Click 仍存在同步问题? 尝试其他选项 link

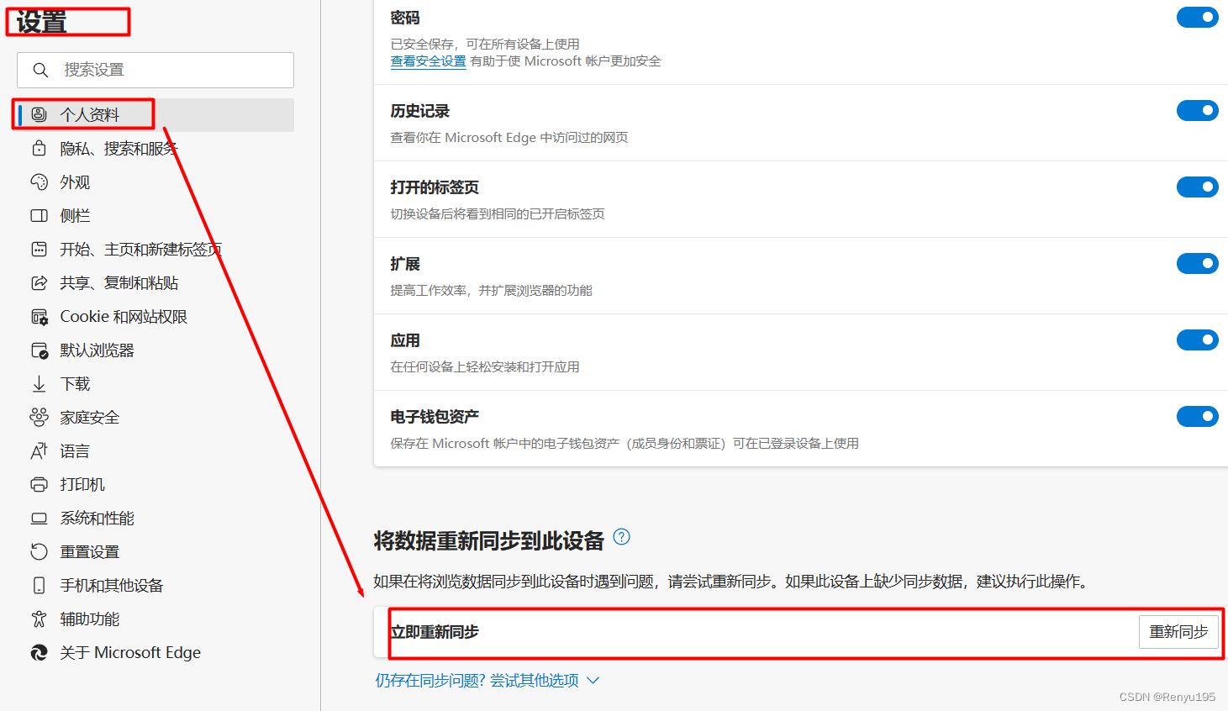click(477, 681)
